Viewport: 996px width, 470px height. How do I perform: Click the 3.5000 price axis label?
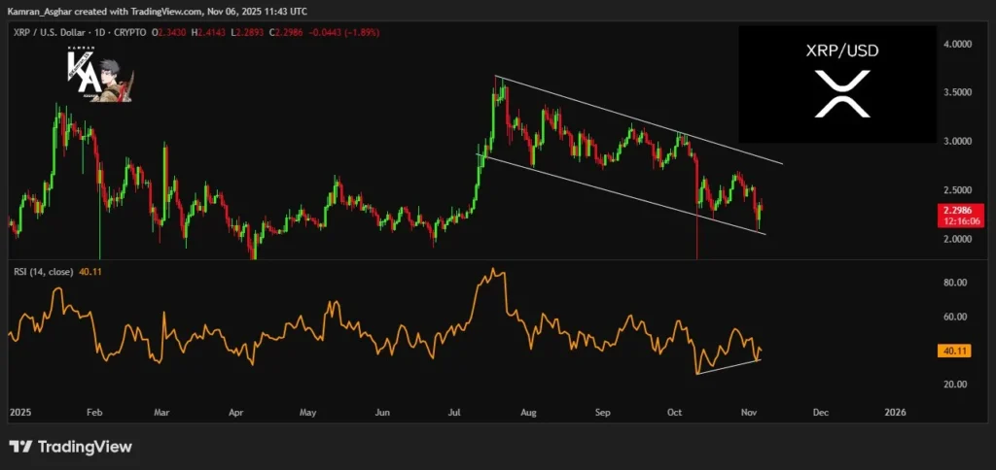coord(956,92)
